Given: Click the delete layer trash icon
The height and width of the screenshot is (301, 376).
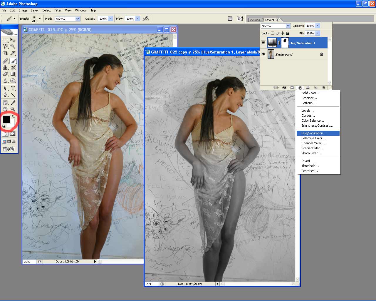Looking at the screenshot, I should pyautogui.click(x=324, y=88).
